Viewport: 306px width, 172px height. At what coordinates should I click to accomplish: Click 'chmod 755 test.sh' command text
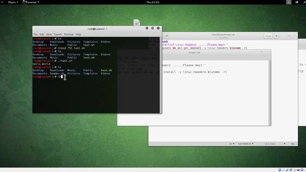pyautogui.click(x=71, y=48)
